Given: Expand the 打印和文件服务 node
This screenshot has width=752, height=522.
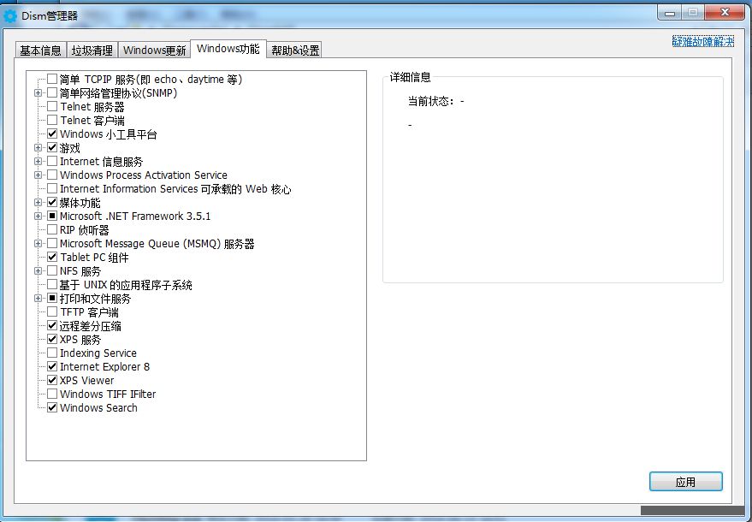Looking at the screenshot, I should tap(38, 298).
